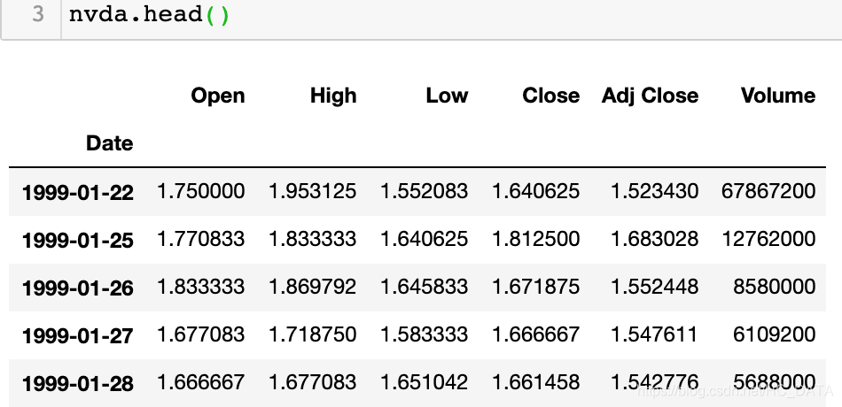Image resolution: width=842 pixels, height=407 pixels.
Task: Click Low value 1.651042
Action: [x=425, y=382]
